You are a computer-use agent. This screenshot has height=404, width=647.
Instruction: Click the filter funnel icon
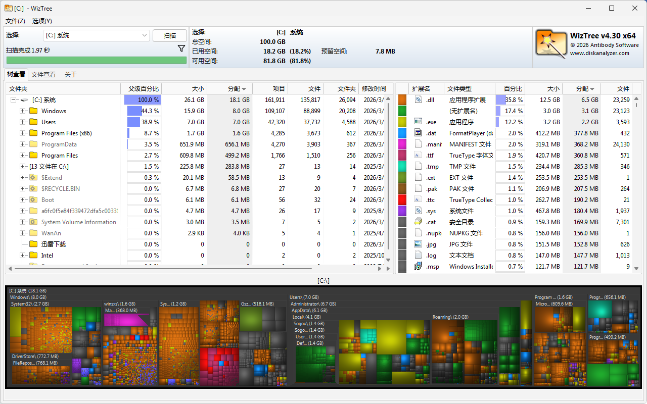click(181, 48)
